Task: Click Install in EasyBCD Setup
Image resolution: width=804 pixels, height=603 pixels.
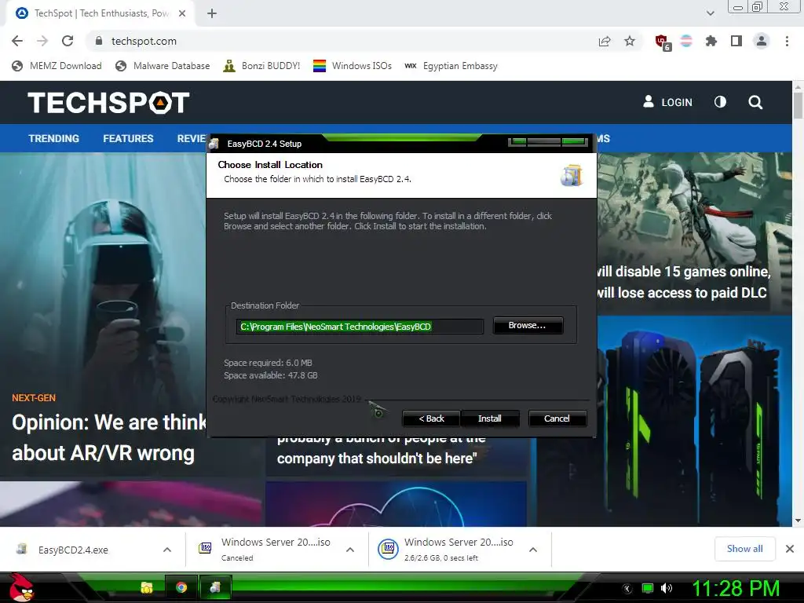Action: [490, 418]
